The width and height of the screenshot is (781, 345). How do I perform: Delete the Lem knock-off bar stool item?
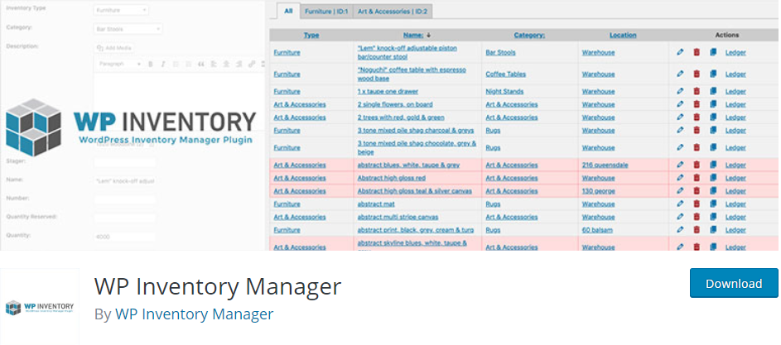click(697, 52)
